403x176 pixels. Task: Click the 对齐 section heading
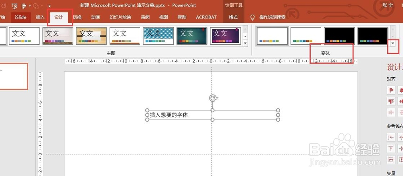[x=391, y=79]
